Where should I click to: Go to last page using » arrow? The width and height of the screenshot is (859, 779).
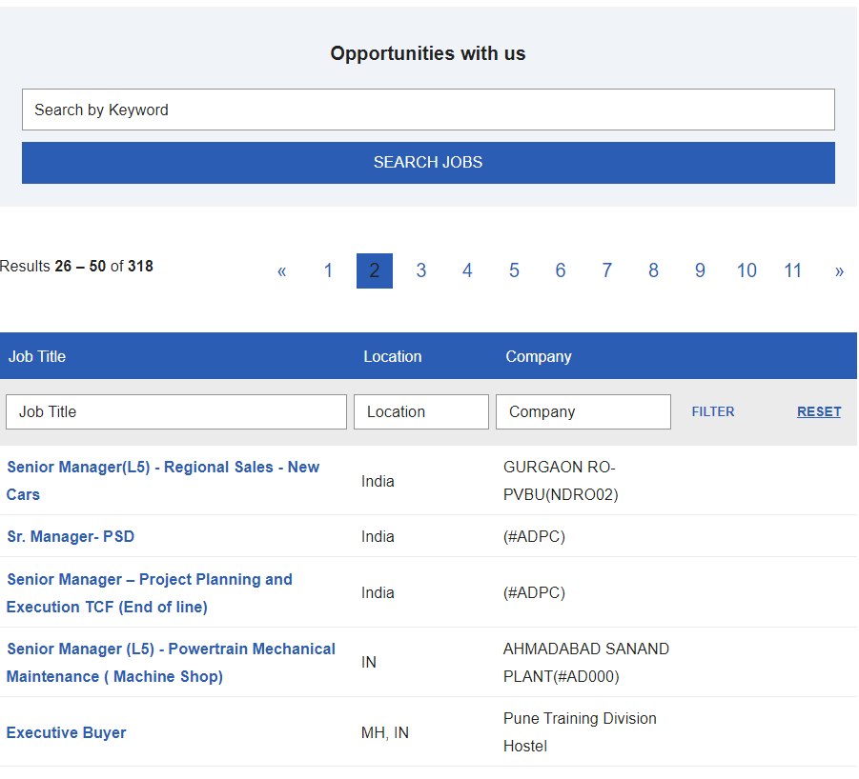tap(839, 270)
